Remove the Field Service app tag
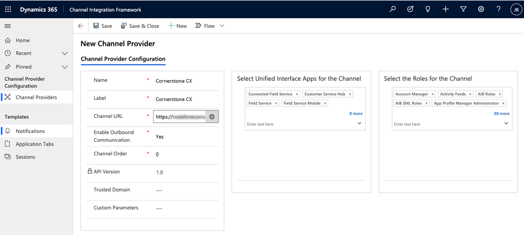 (276, 104)
